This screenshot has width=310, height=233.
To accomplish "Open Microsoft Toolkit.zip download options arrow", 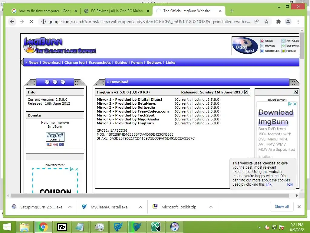I will point(211,207).
